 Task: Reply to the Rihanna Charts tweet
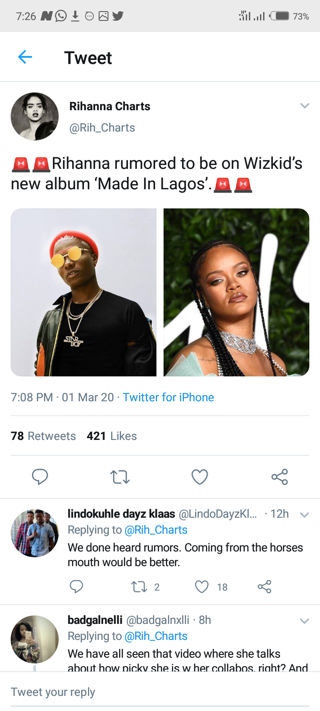[40, 477]
